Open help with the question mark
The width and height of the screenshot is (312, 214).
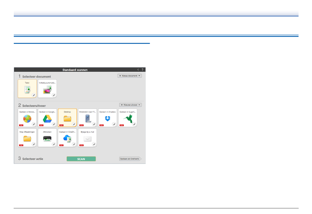[143, 70]
